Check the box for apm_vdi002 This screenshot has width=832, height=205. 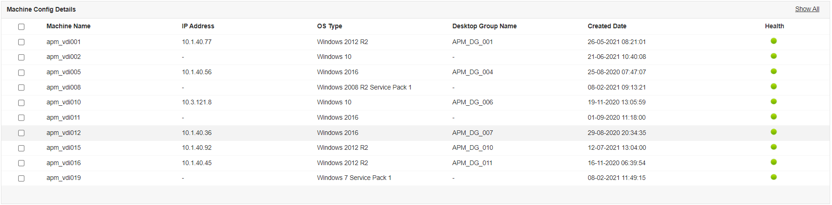point(21,58)
